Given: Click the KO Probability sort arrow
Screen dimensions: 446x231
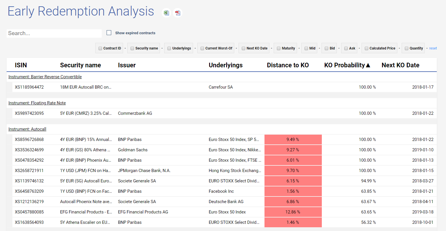Looking at the screenshot, I should (368, 65).
